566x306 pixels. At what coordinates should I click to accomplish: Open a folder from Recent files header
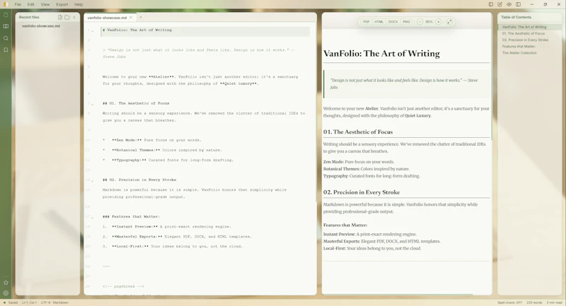[x=67, y=17]
